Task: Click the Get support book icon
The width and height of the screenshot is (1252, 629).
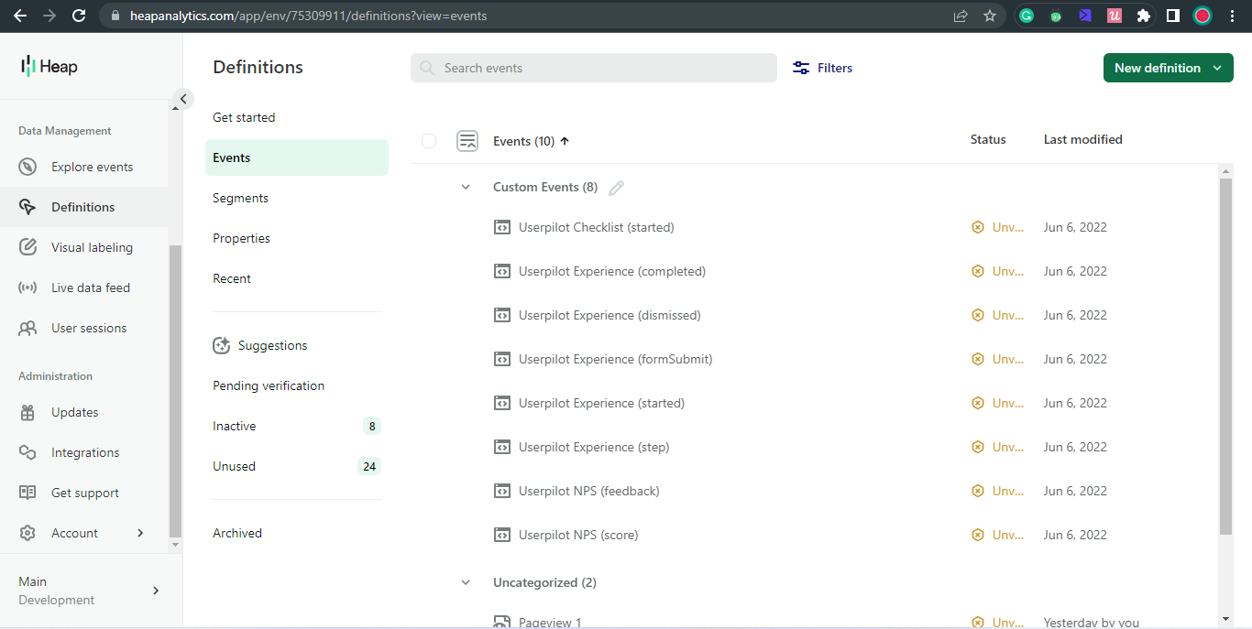Action: coord(27,493)
